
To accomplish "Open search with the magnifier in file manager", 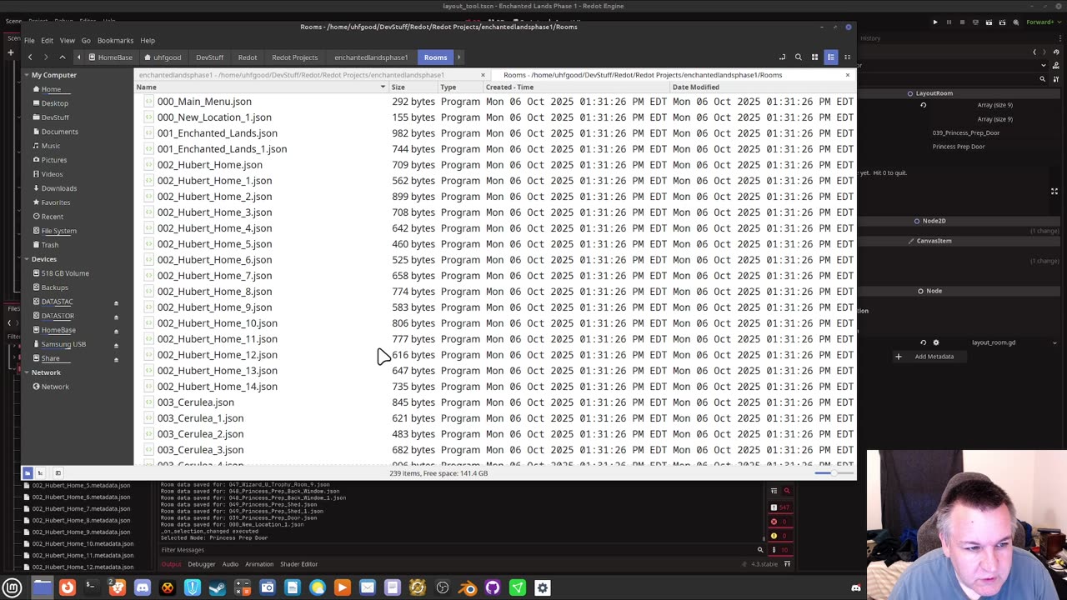I will click(798, 57).
